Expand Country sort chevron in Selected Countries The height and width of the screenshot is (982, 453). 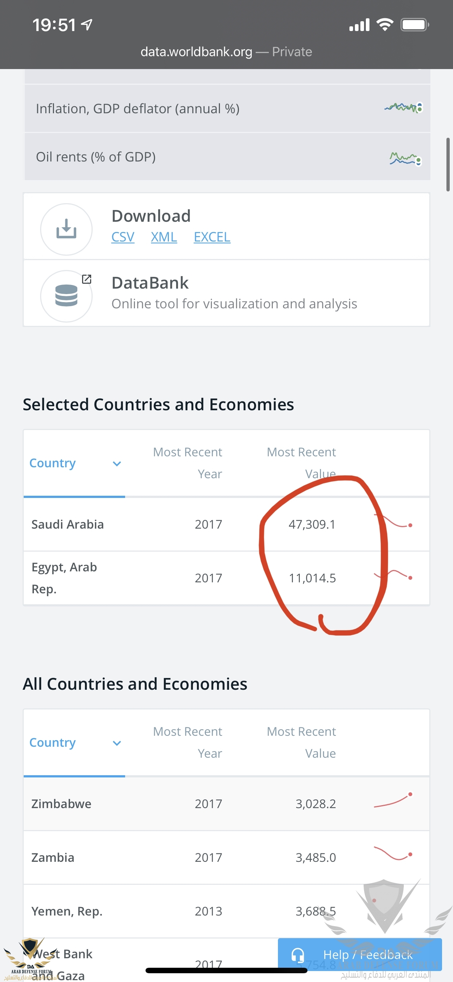[117, 464]
